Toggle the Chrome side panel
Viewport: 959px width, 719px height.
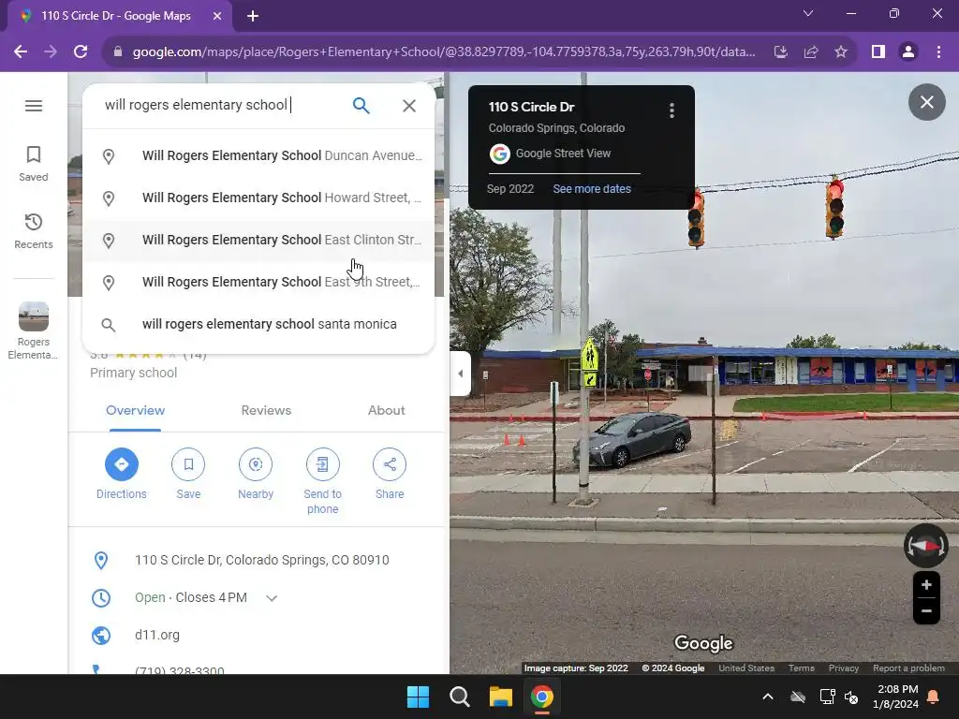click(878, 52)
